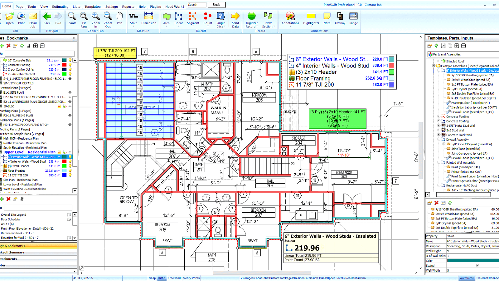
Task: Collapse the Example Assemblies folder
Action: [x=434, y=66]
